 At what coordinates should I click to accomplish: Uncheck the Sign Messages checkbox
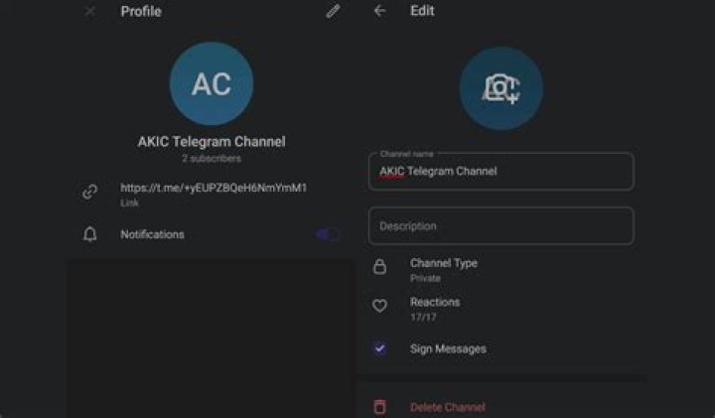click(x=379, y=348)
